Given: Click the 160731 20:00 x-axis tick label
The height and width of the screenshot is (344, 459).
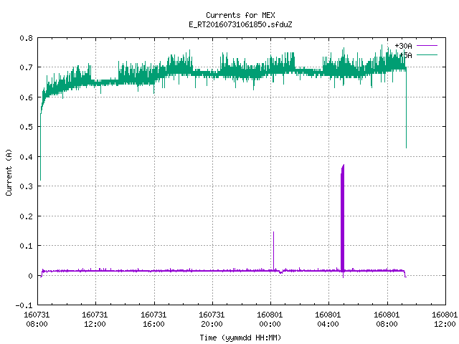Looking at the screenshot, I should (x=212, y=320).
